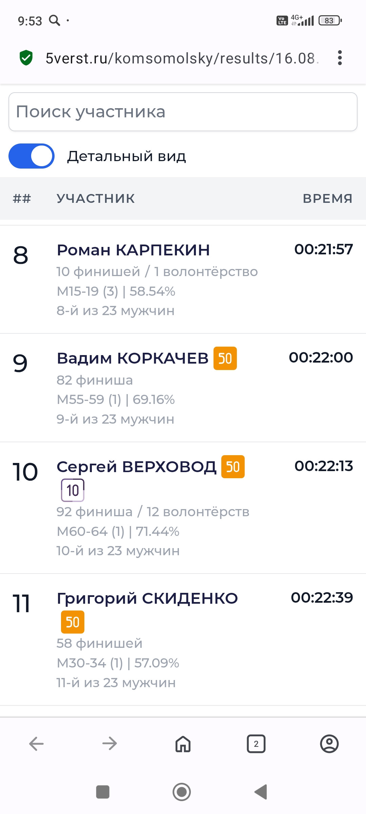
Task: Tap the green secure site shield icon
Action: coord(26,58)
